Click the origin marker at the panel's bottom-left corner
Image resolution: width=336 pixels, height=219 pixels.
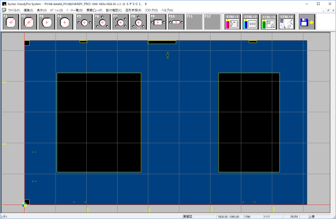(x=25, y=205)
